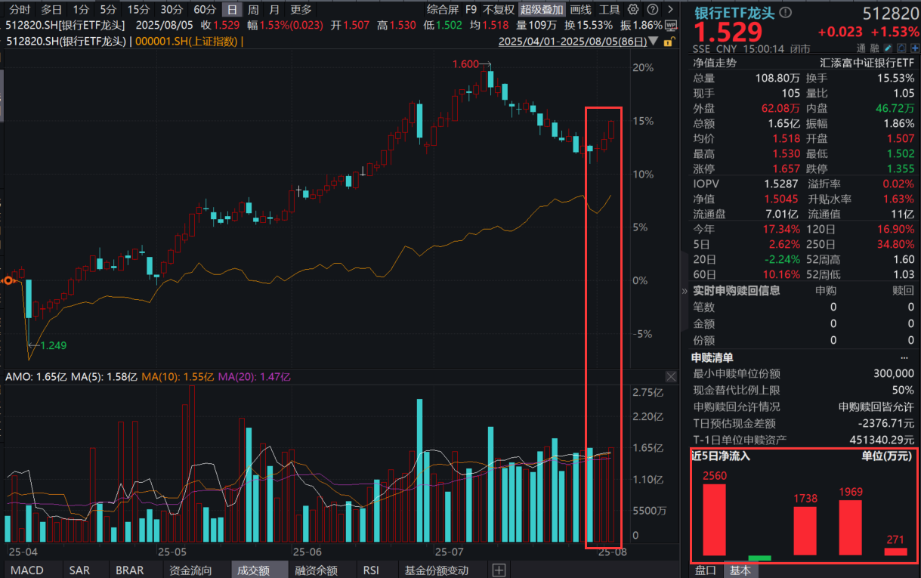Image resolution: width=921 pixels, height=578 pixels.
Task: Close the volume pane via its X icon
Action: [671, 376]
